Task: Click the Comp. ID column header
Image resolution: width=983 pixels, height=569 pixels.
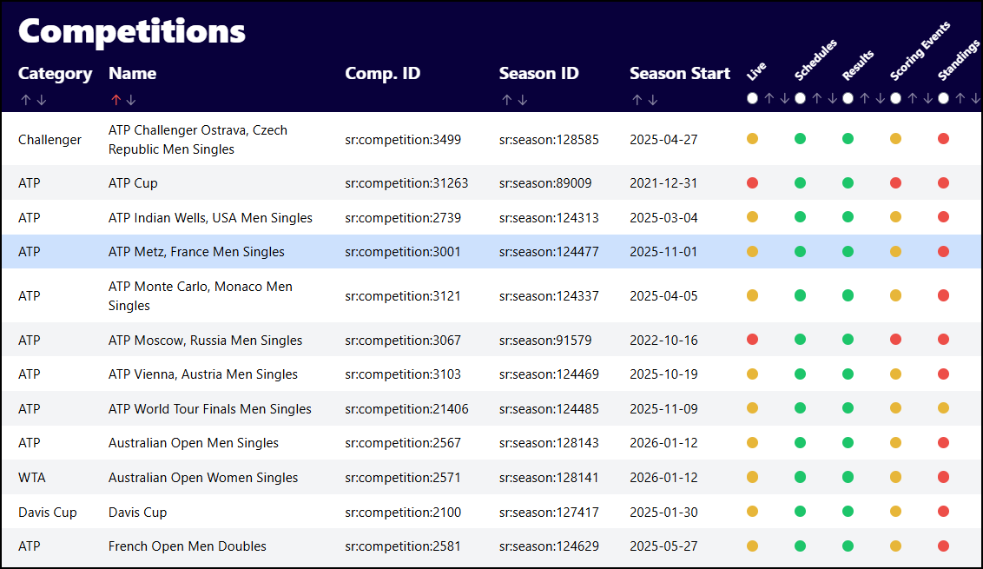Action: click(382, 73)
